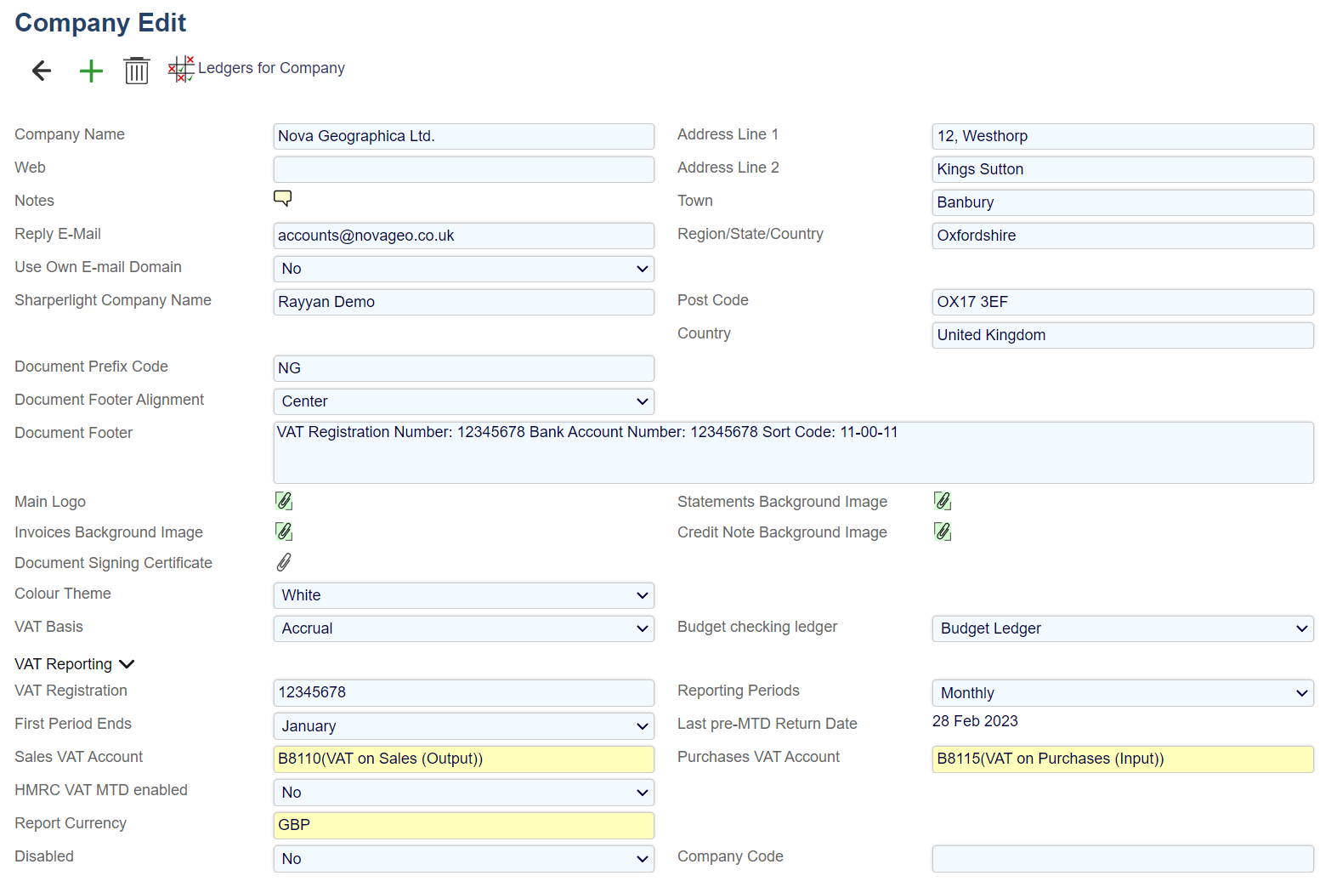Open the Document Footer Alignment dropdown

tap(463, 401)
